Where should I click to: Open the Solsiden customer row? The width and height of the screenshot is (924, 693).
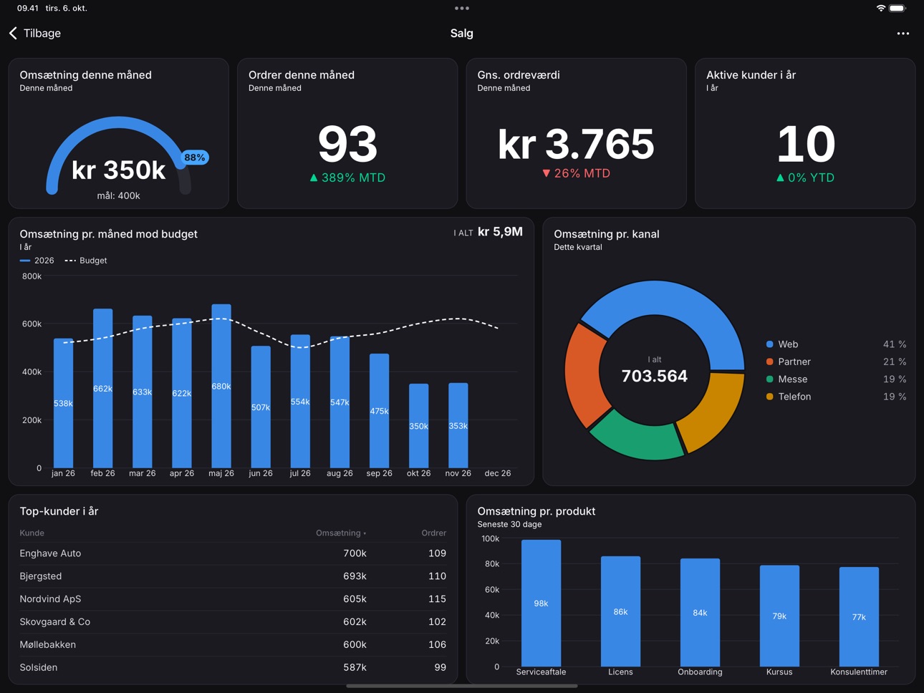point(233,667)
